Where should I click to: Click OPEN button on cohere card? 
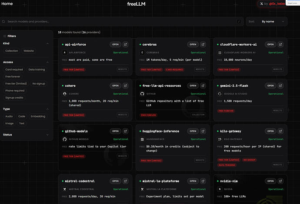point(115,86)
